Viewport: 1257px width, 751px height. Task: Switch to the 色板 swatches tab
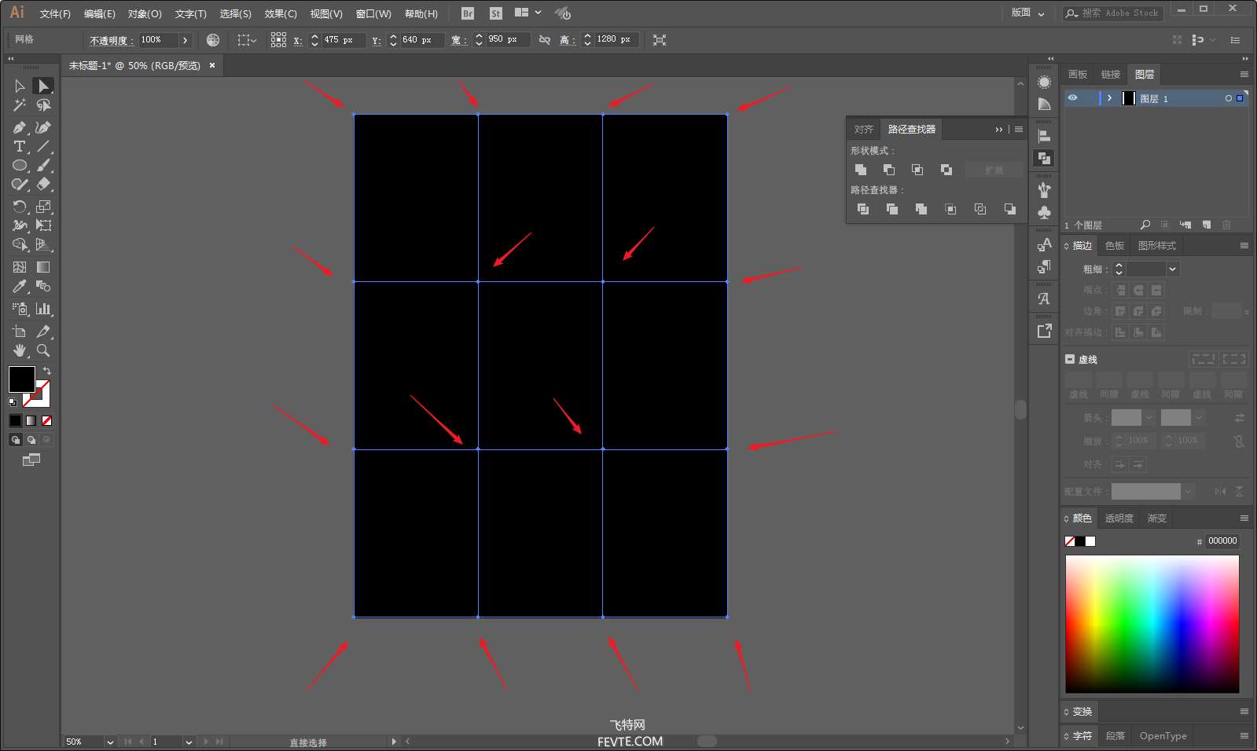click(x=1114, y=246)
